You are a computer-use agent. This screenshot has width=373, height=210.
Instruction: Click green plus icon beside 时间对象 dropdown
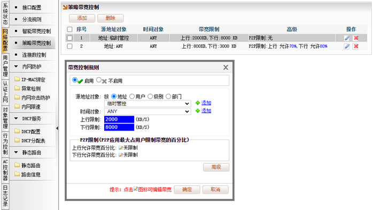point(197,111)
